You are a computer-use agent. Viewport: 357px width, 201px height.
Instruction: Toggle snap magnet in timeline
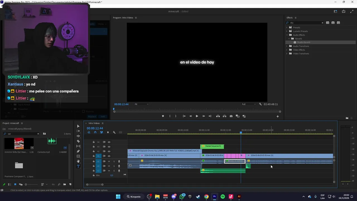(x=95, y=133)
